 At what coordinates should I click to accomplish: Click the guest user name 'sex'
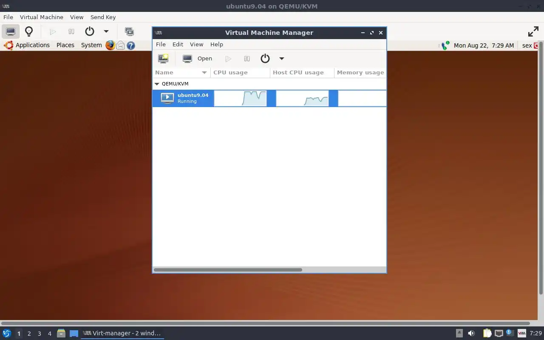click(x=527, y=45)
